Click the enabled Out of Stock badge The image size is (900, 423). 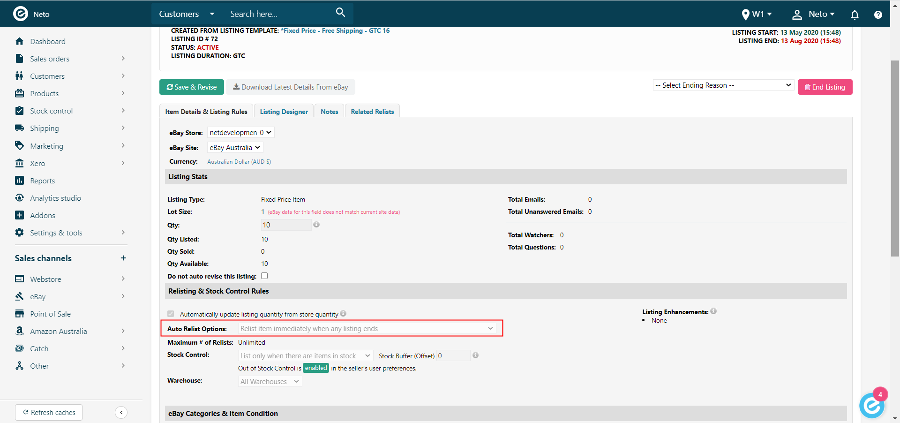point(316,368)
